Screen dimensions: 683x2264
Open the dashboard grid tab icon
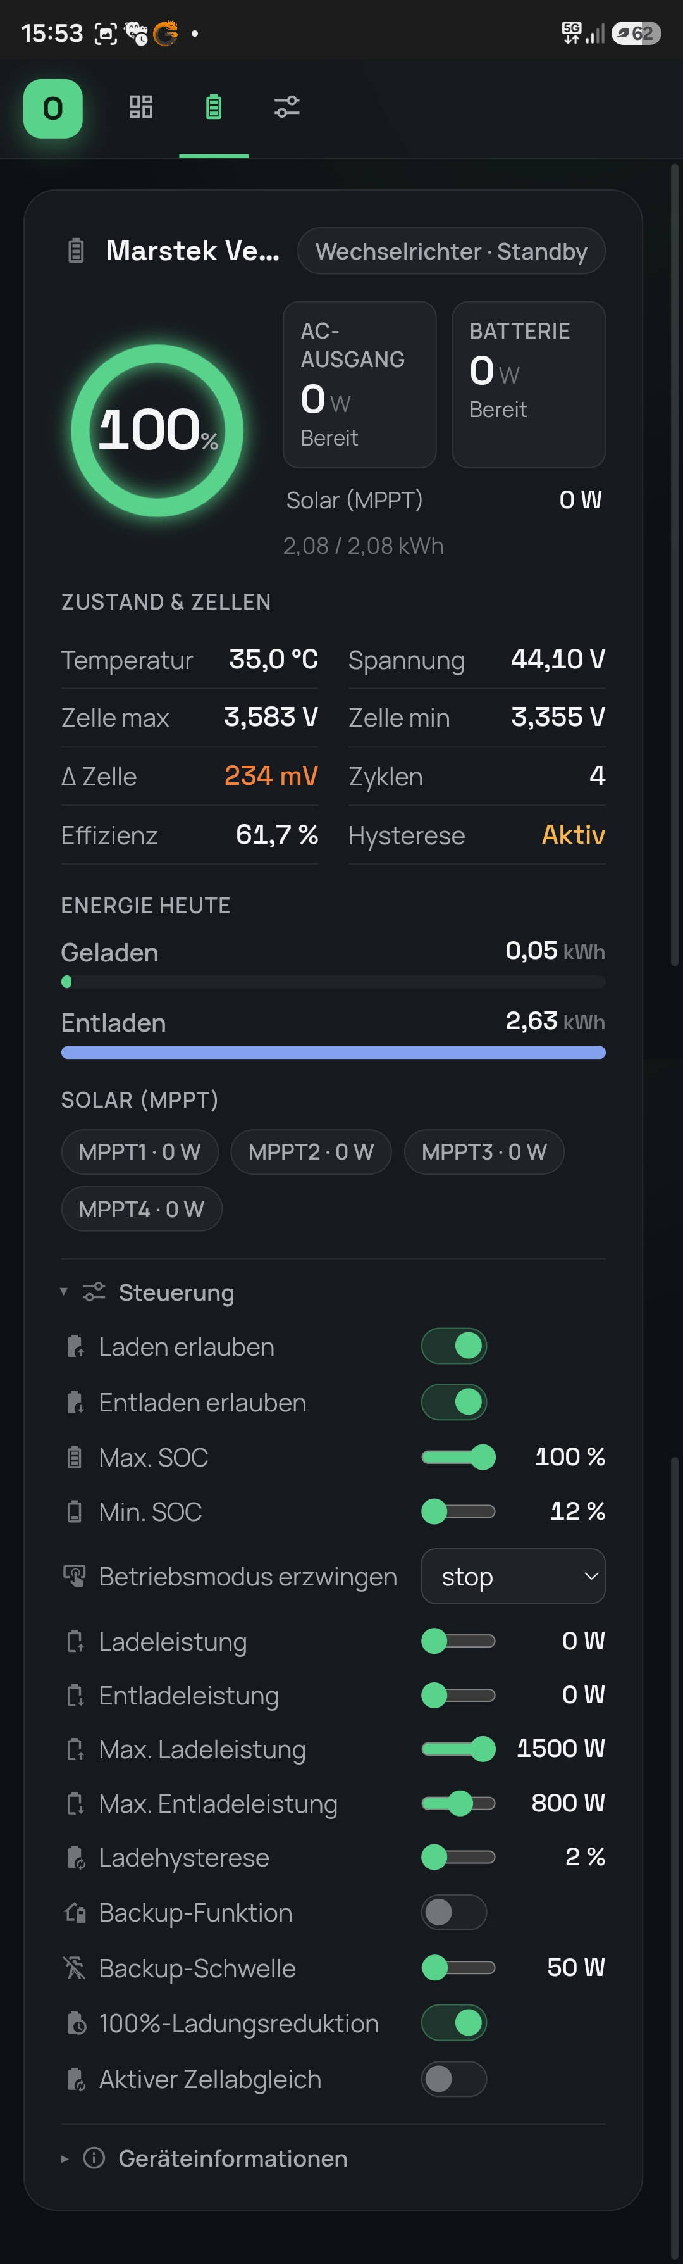tap(141, 107)
